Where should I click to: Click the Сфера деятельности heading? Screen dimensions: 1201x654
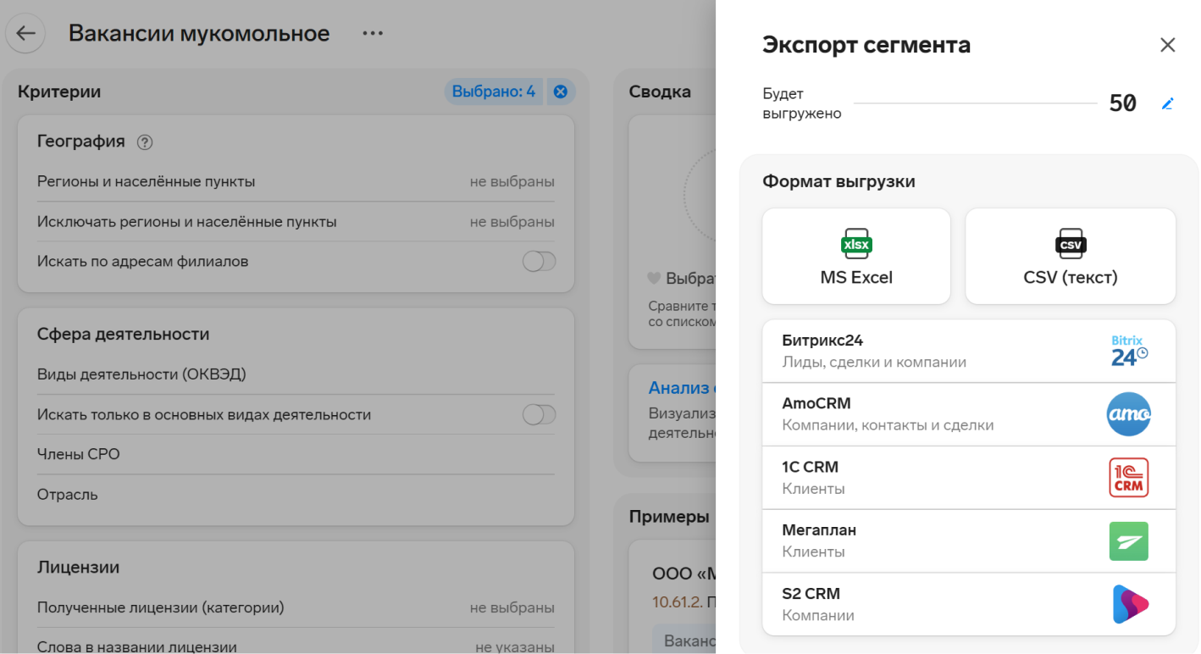[x=123, y=335]
